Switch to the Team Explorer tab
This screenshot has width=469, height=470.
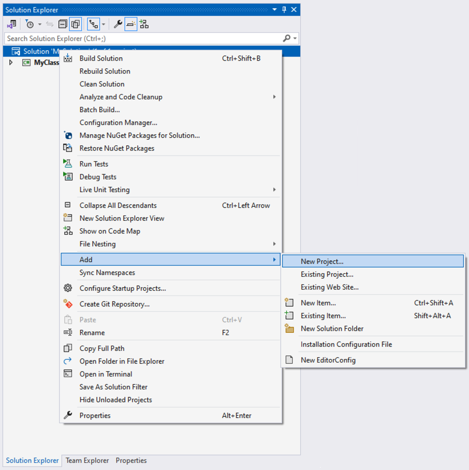point(87,461)
